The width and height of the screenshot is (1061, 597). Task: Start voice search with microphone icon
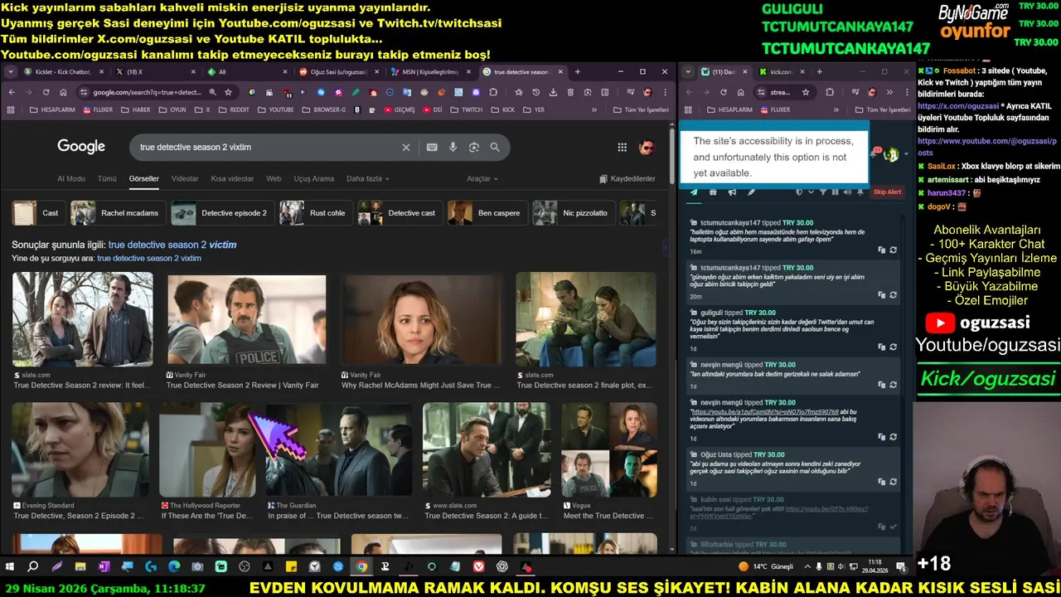453,147
